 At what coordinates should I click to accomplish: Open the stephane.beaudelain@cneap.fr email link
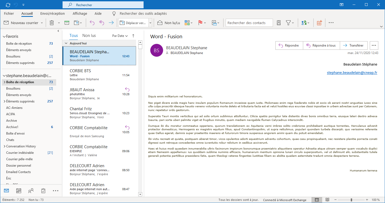pos(352,72)
